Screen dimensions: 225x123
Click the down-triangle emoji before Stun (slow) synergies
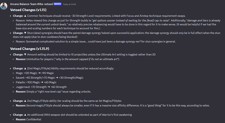coord(25,33)
